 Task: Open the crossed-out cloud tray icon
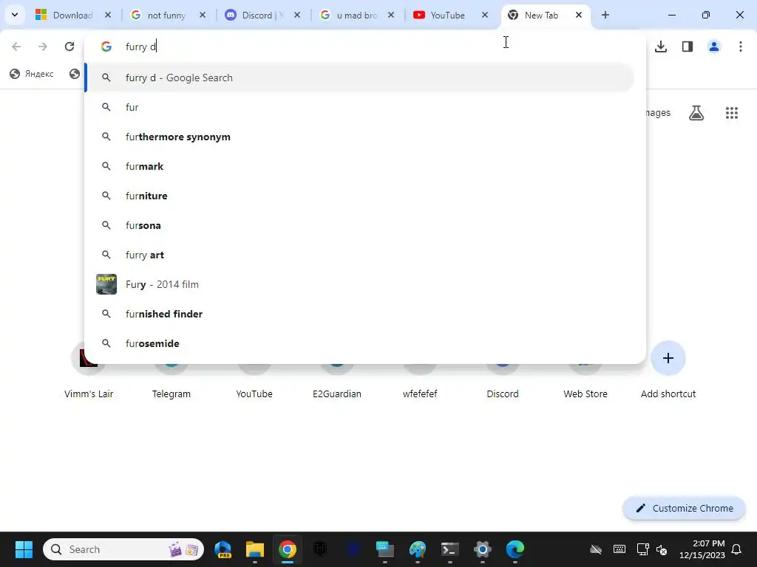pyautogui.click(x=597, y=549)
